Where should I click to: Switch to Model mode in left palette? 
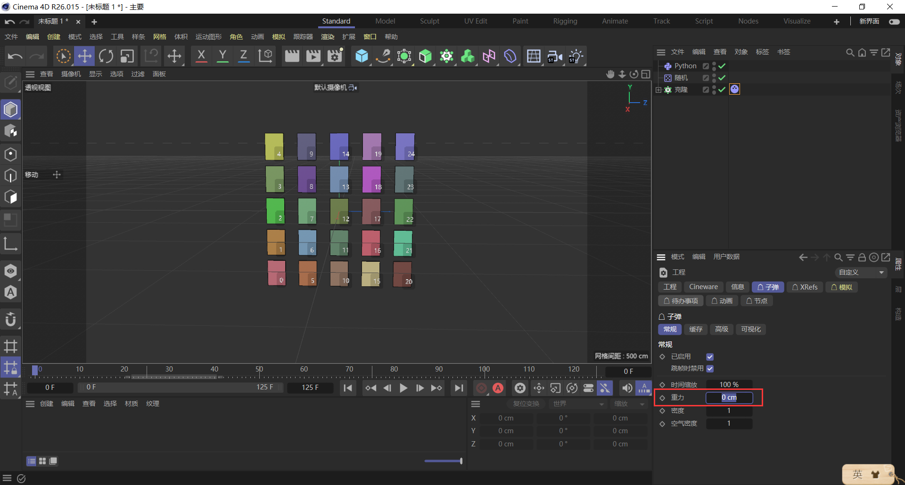[10, 109]
